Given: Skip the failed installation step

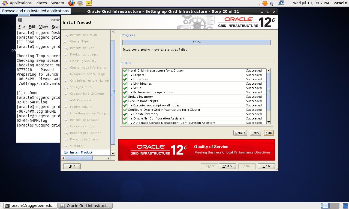Looking at the screenshot, I should pos(269,133).
